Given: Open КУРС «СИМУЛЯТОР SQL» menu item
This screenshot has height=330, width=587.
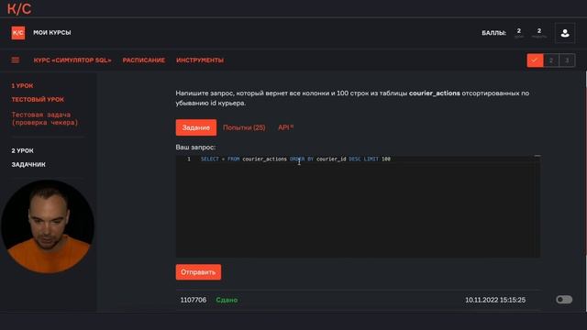Looking at the screenshot, I should pos(72,60).
